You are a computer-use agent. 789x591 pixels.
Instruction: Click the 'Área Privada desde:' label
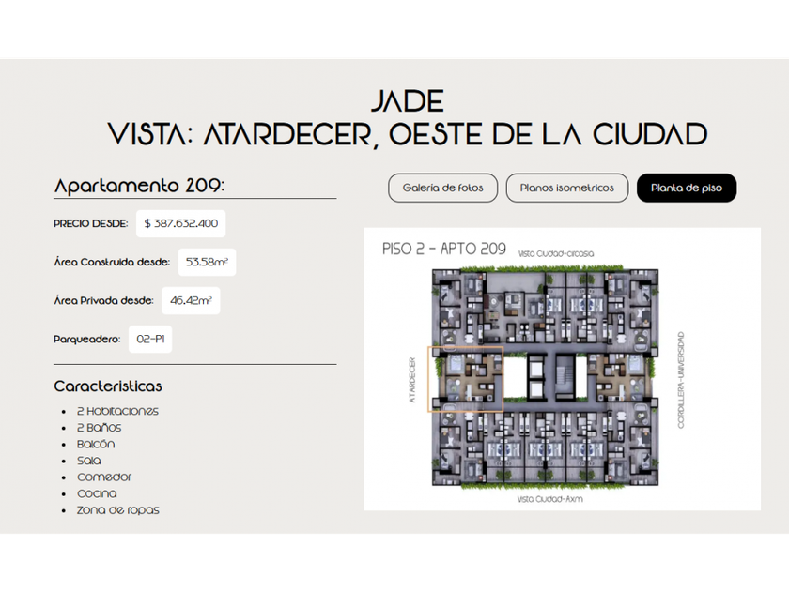103,300
